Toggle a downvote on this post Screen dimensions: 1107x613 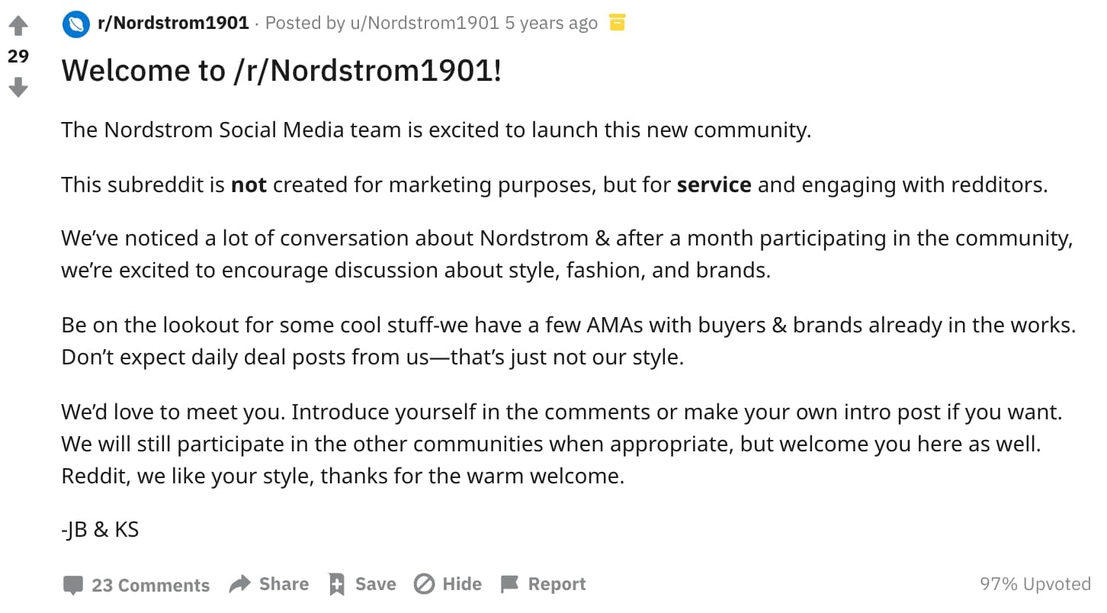tap(18, 88)
